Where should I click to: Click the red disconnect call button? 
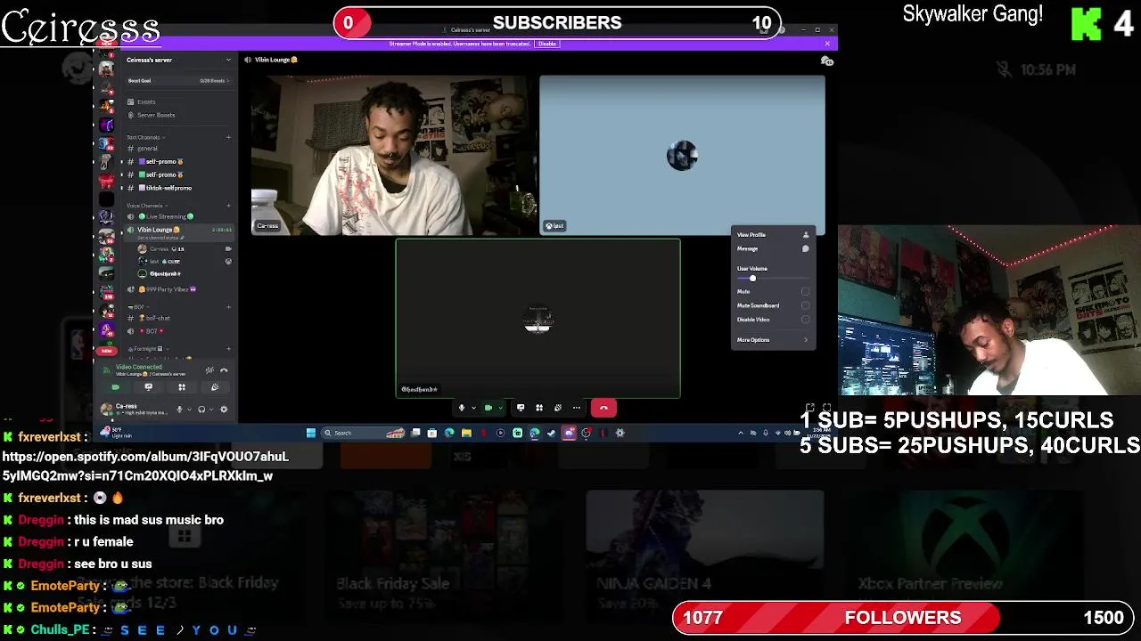[603, 408]
